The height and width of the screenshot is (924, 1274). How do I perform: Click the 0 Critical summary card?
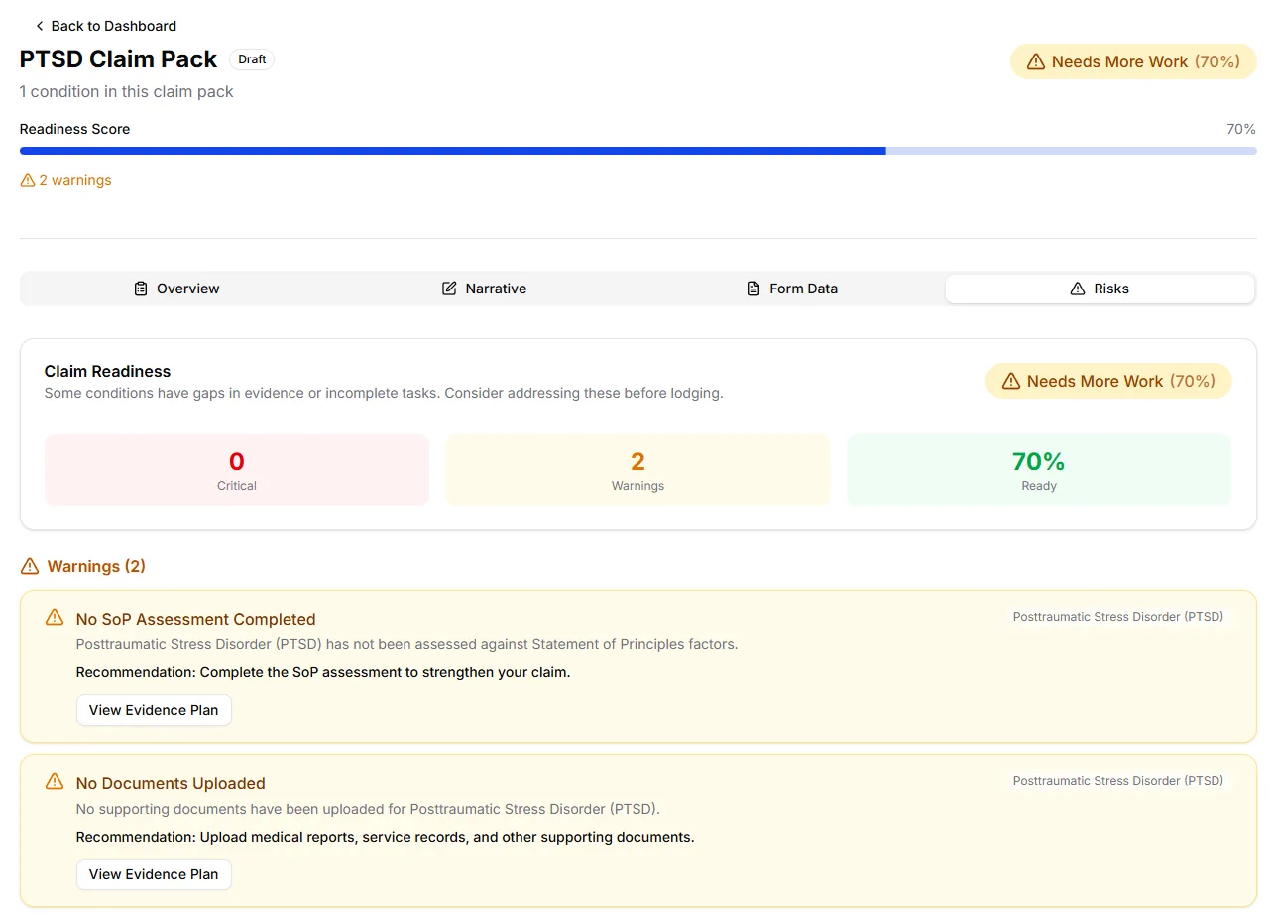coord(237,470)
